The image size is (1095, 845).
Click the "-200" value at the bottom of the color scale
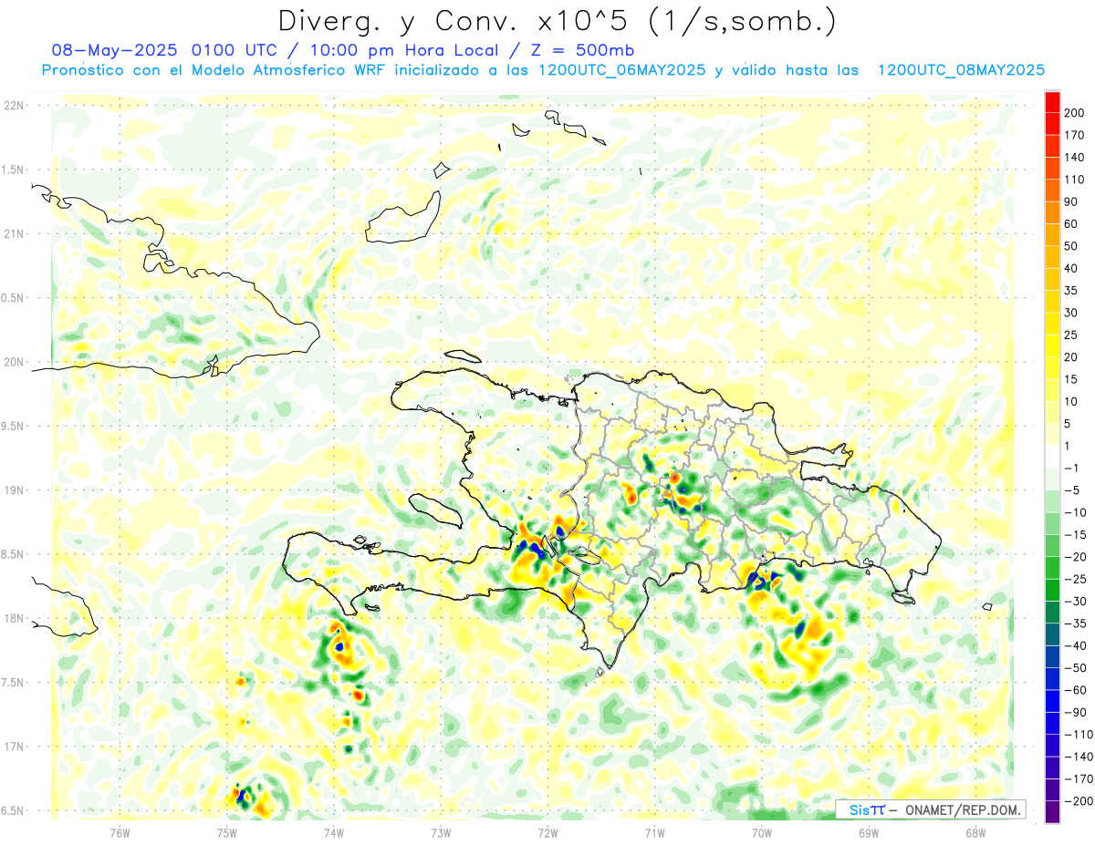coord(1079,800)
